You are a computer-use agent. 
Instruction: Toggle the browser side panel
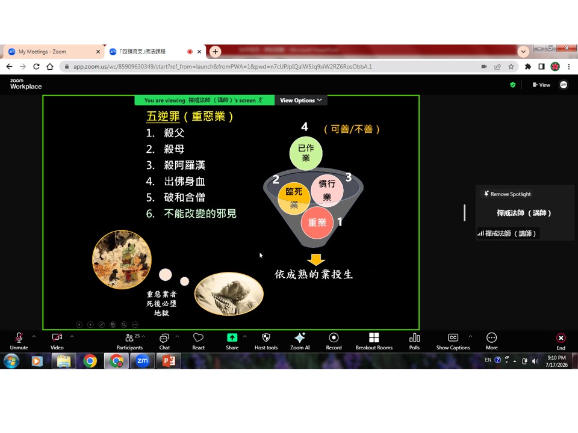[x=541, y=67]
